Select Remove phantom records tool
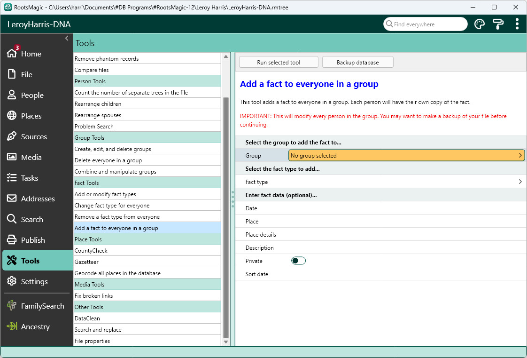Viewport: 527px width, 358px height. pos(147,58)
